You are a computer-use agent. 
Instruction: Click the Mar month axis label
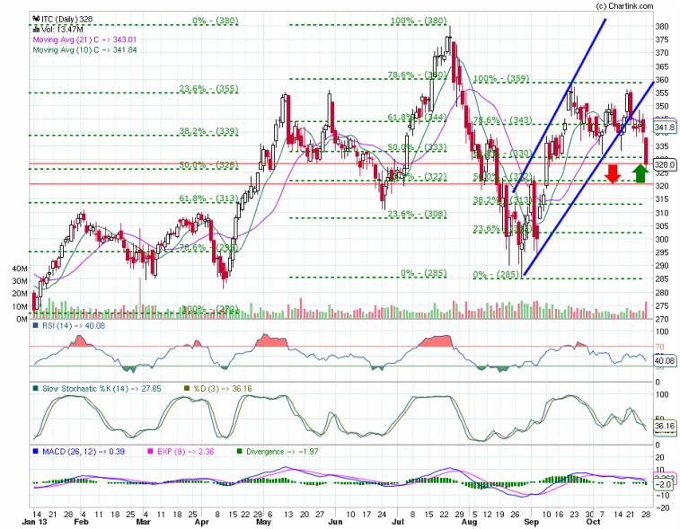click(143, 522)
